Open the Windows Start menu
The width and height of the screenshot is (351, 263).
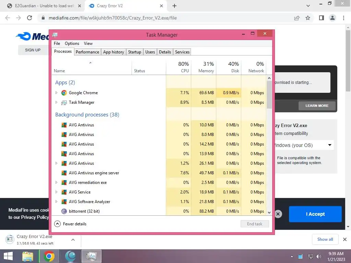pyautogui.click(x=8, y=256)
